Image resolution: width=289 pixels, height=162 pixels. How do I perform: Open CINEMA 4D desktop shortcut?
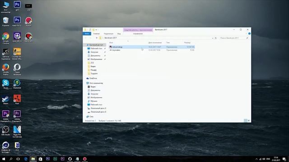tap(6, 148)
